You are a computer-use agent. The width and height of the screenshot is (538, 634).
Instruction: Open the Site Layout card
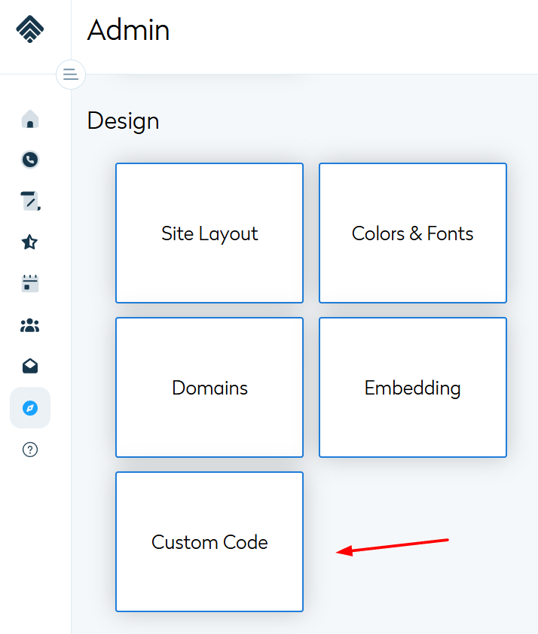pyautogui.click(x=209, y=233)
